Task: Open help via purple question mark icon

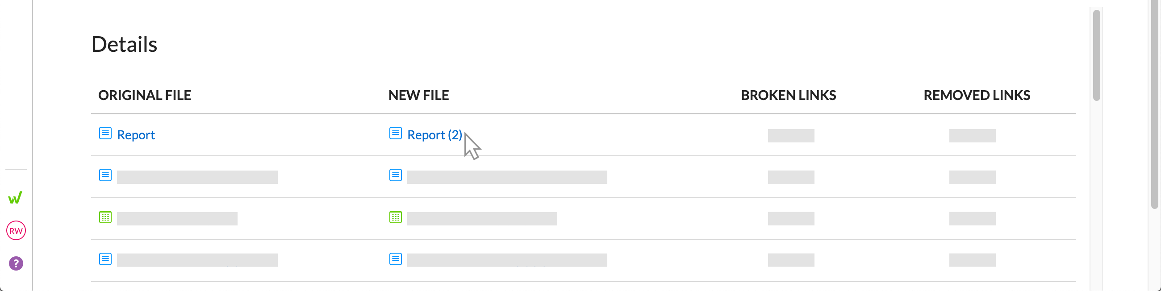Action: [16, 263]
